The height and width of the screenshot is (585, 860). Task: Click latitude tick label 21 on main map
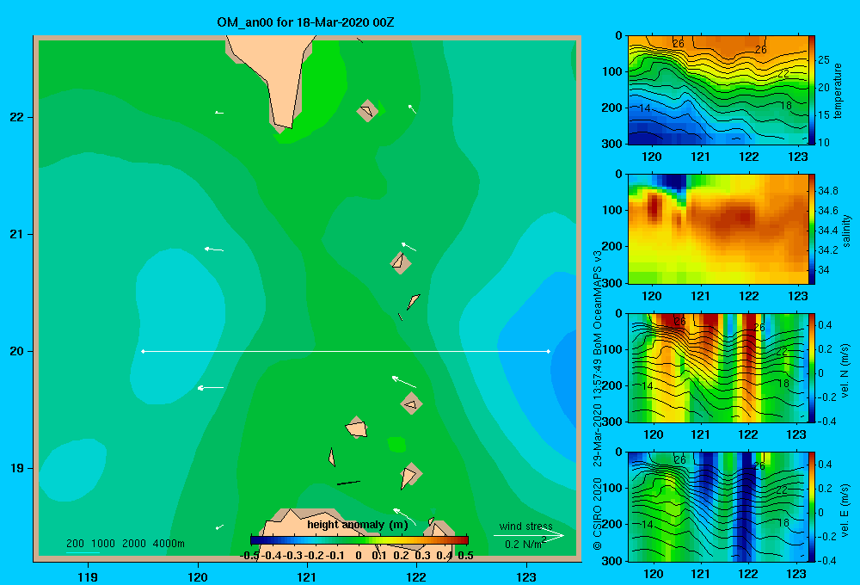[17, 234]
